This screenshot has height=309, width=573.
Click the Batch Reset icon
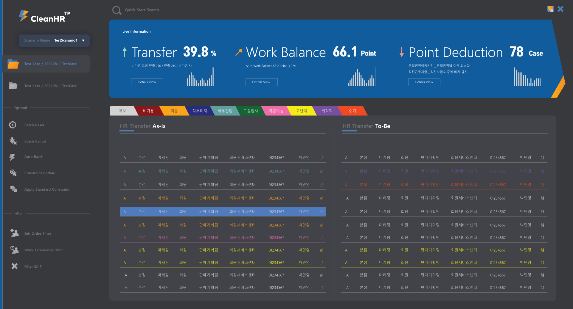(x=13, y=125)
